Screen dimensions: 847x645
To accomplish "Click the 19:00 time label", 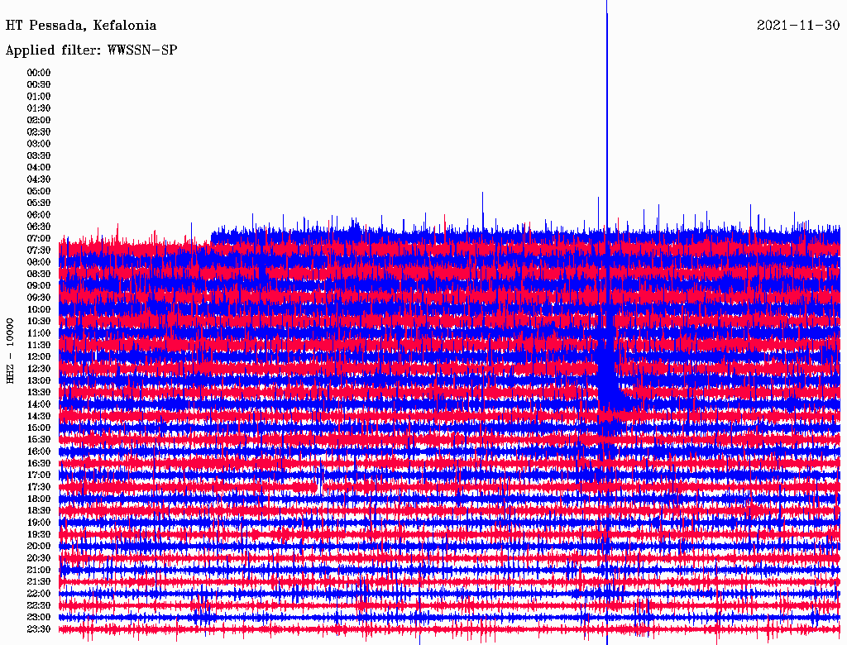I will point(39,523).
